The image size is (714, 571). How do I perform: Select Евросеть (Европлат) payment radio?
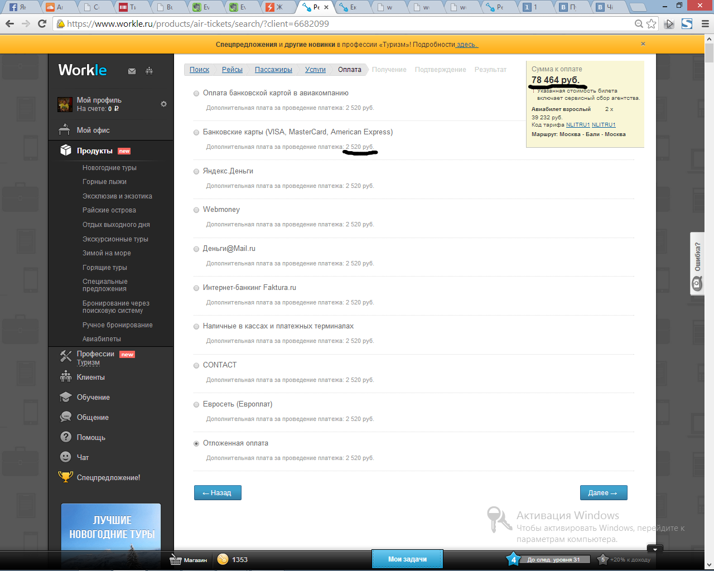(196, 405)
